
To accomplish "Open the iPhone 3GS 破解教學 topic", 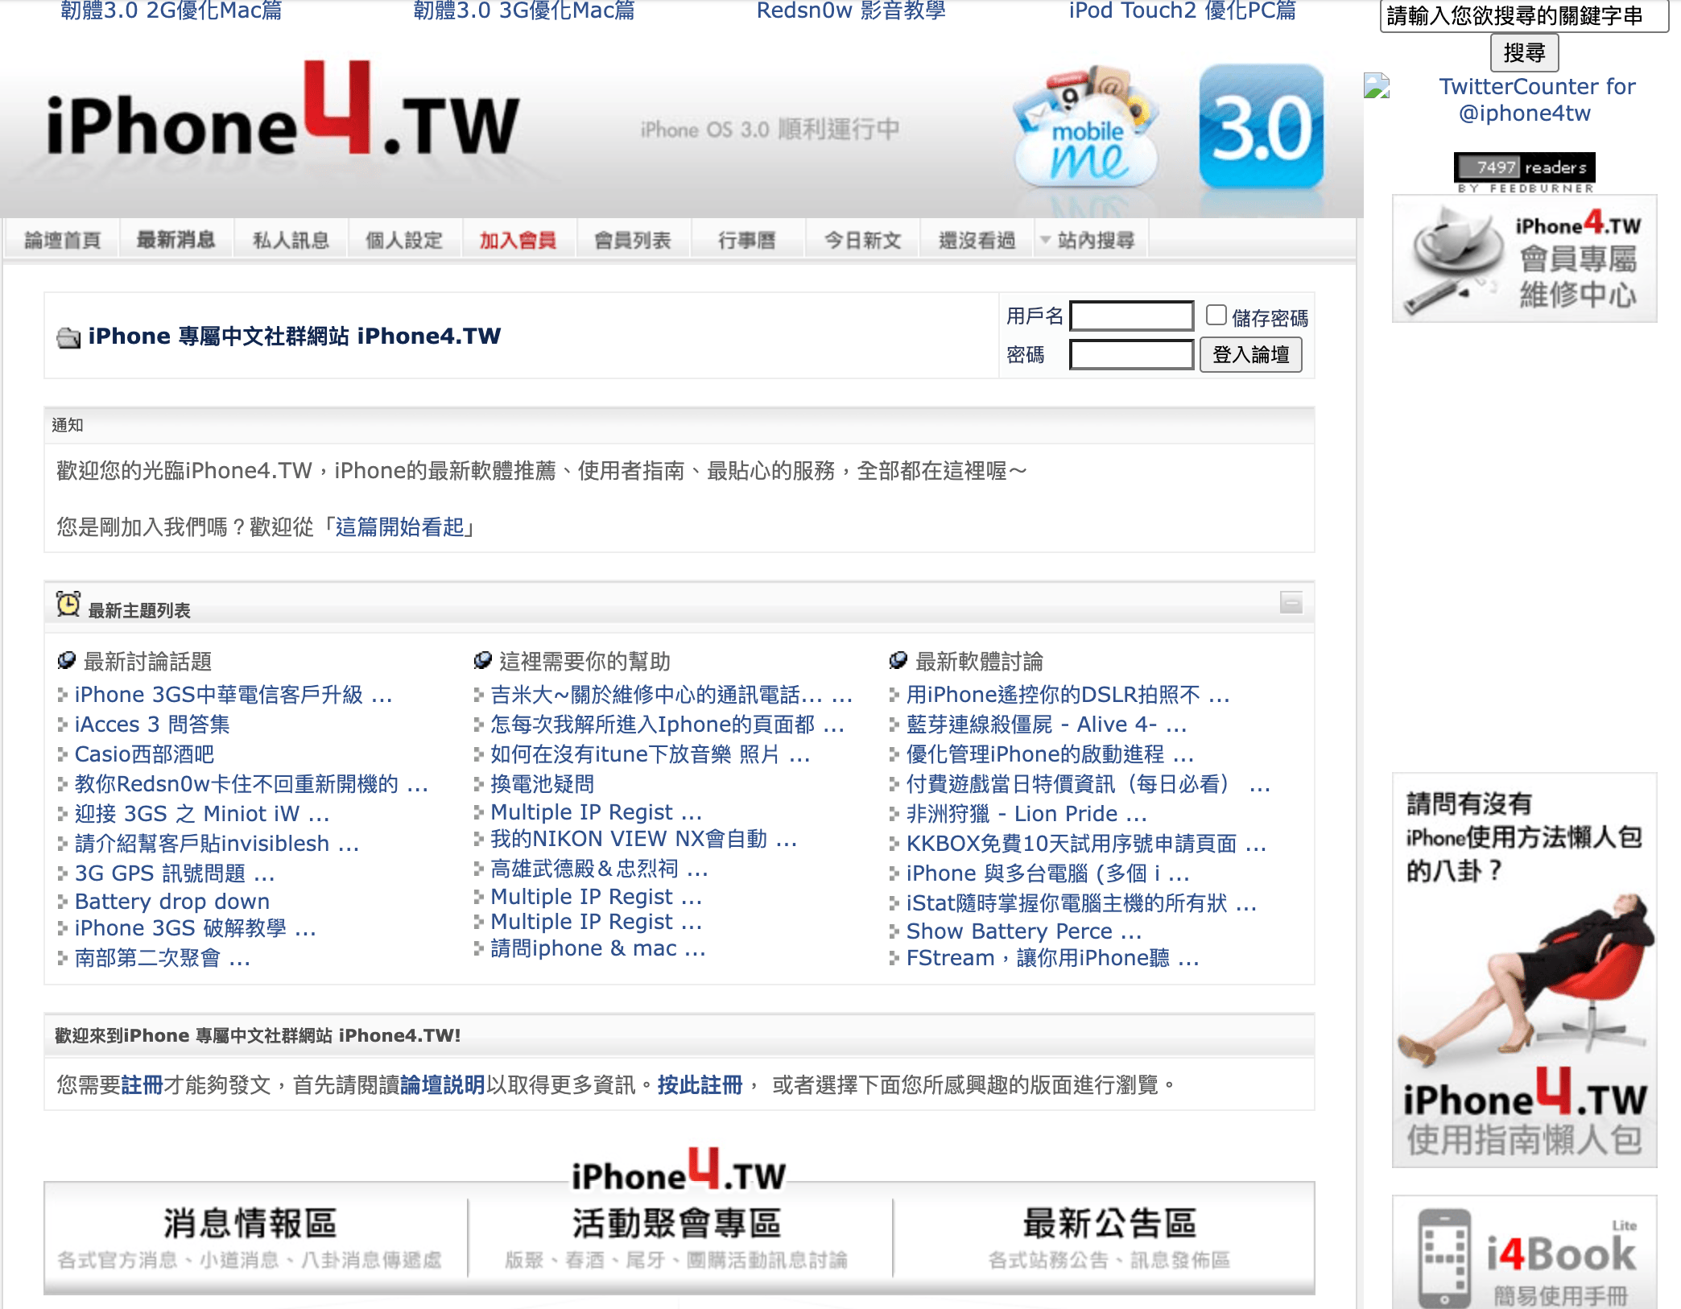I will (x=195, y=928).
